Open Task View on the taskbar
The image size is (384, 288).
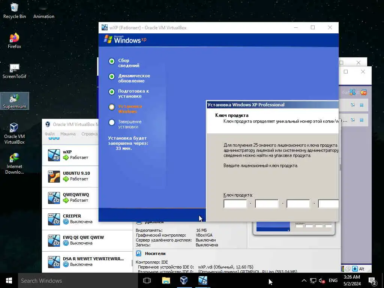tap(147, 280)
